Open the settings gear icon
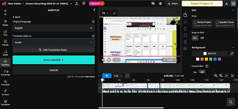 pyautogui.click(x=160, y=4)
